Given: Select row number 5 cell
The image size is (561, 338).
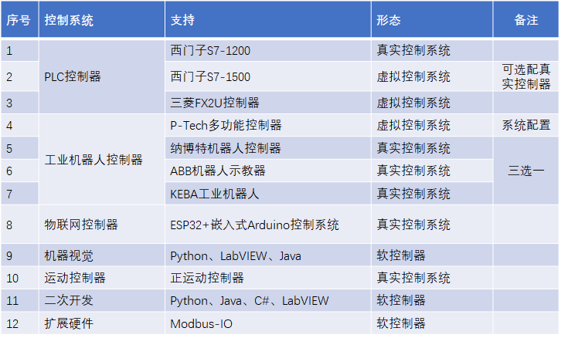Looking at the screenshot, I should (x=19, y=148).
